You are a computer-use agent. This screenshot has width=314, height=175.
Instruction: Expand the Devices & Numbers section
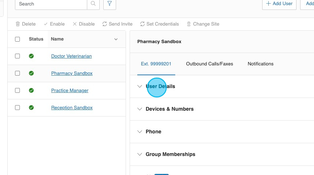click(x=169, y=109)
